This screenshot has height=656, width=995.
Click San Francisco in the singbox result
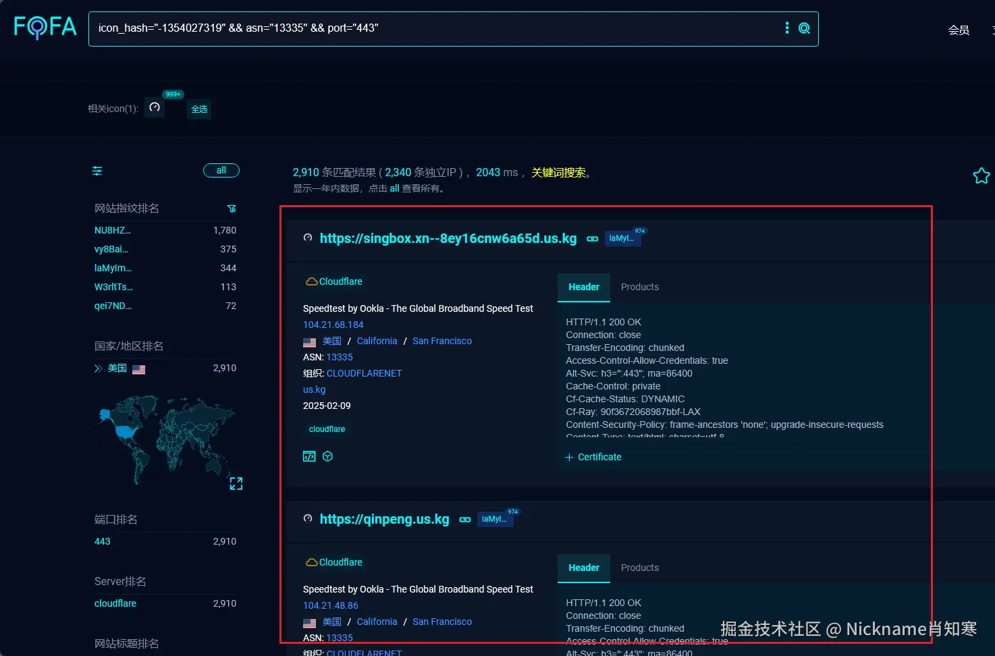click(442, 341)
